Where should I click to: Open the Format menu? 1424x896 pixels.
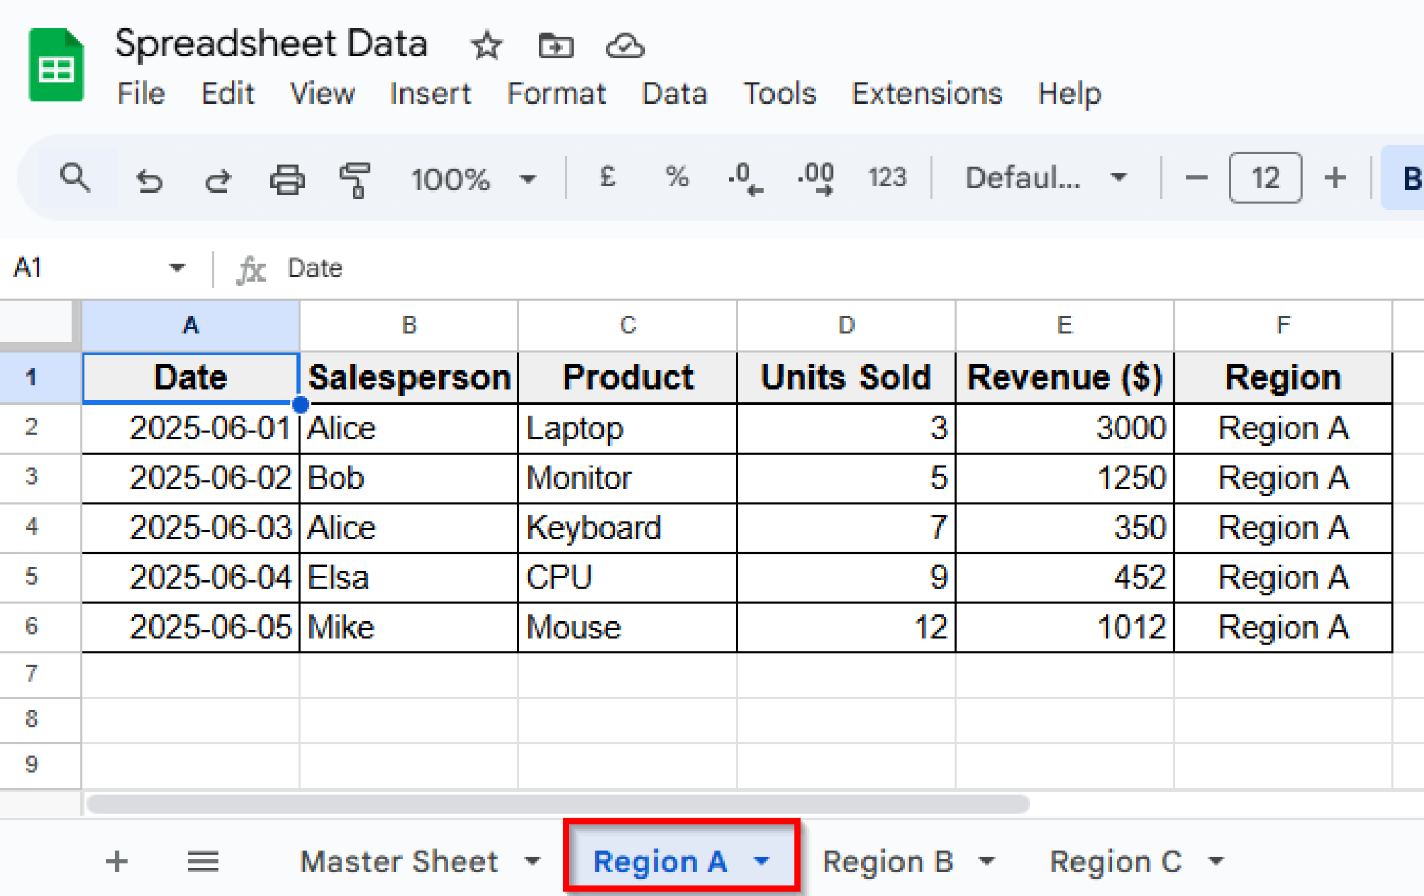[556, 94]
